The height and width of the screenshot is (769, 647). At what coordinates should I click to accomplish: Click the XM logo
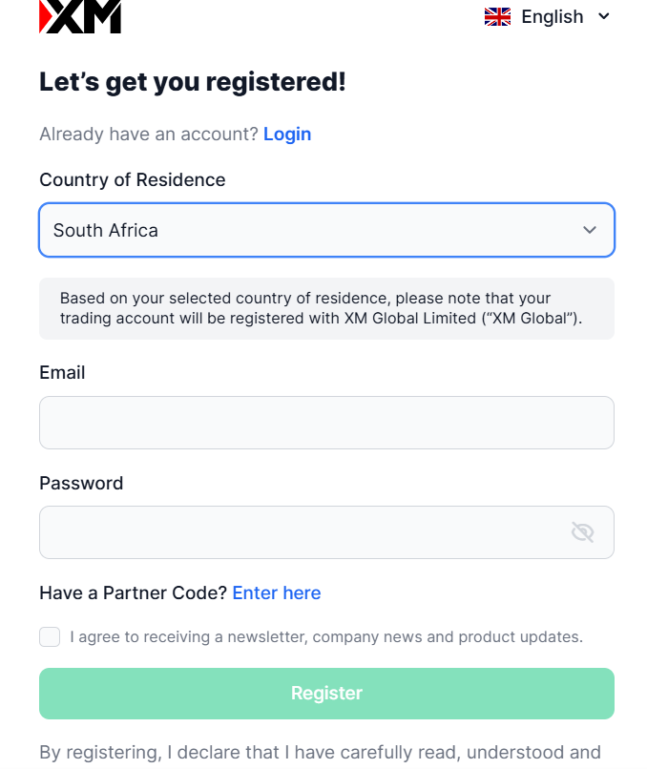point(80,16)
